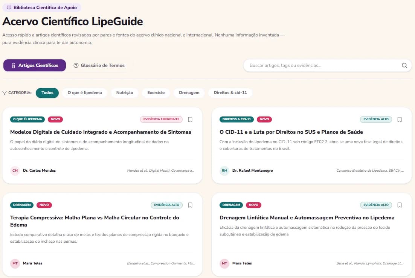Click the citation Mendes et al., Digital Health Governance

pyautogui.click(x=161, y=171)
